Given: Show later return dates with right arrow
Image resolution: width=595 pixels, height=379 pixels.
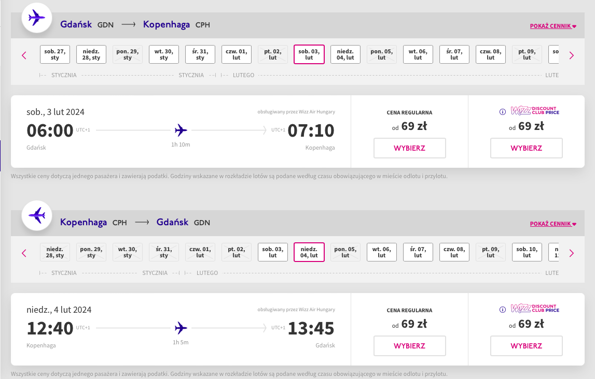Looking at the screenshot, I should pos(572,253).
